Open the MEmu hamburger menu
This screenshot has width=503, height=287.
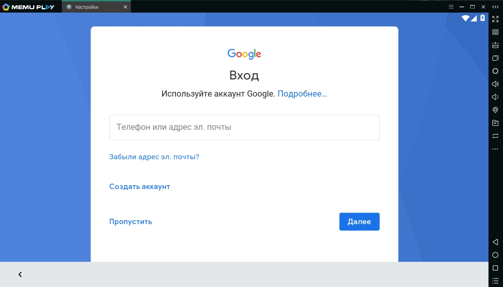point(451,7)
